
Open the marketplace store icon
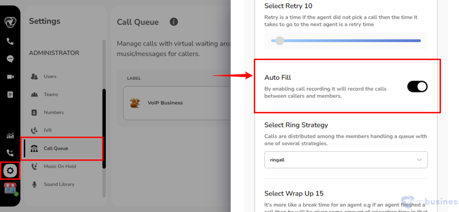[10, 188]
